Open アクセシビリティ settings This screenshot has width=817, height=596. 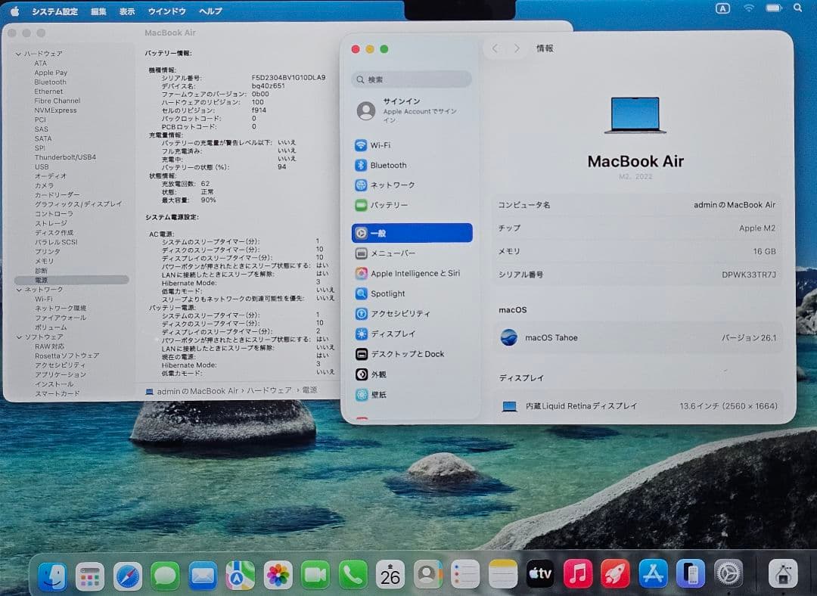pos(408,313)
